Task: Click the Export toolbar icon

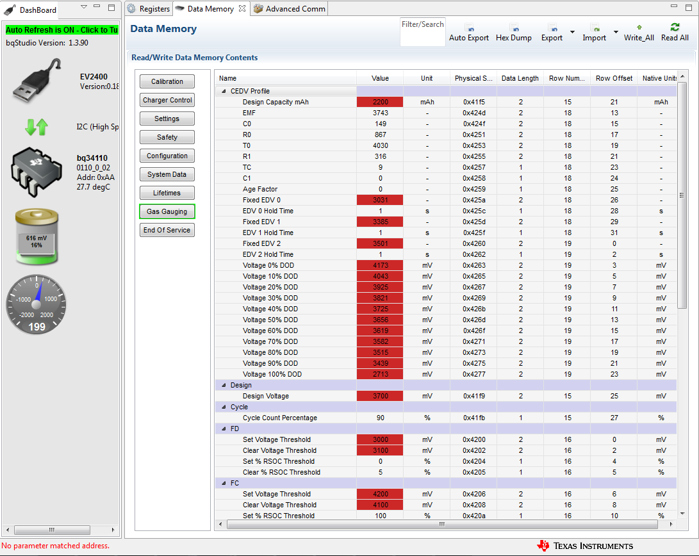Action: tap(552, 28)
